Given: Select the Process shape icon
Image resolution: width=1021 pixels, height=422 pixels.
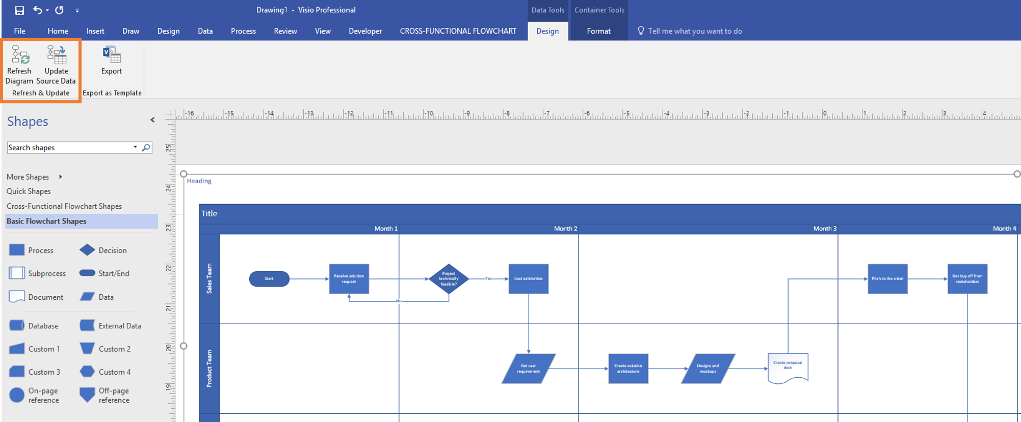Looking at the screenshot, I should click(x=17, y=250).
